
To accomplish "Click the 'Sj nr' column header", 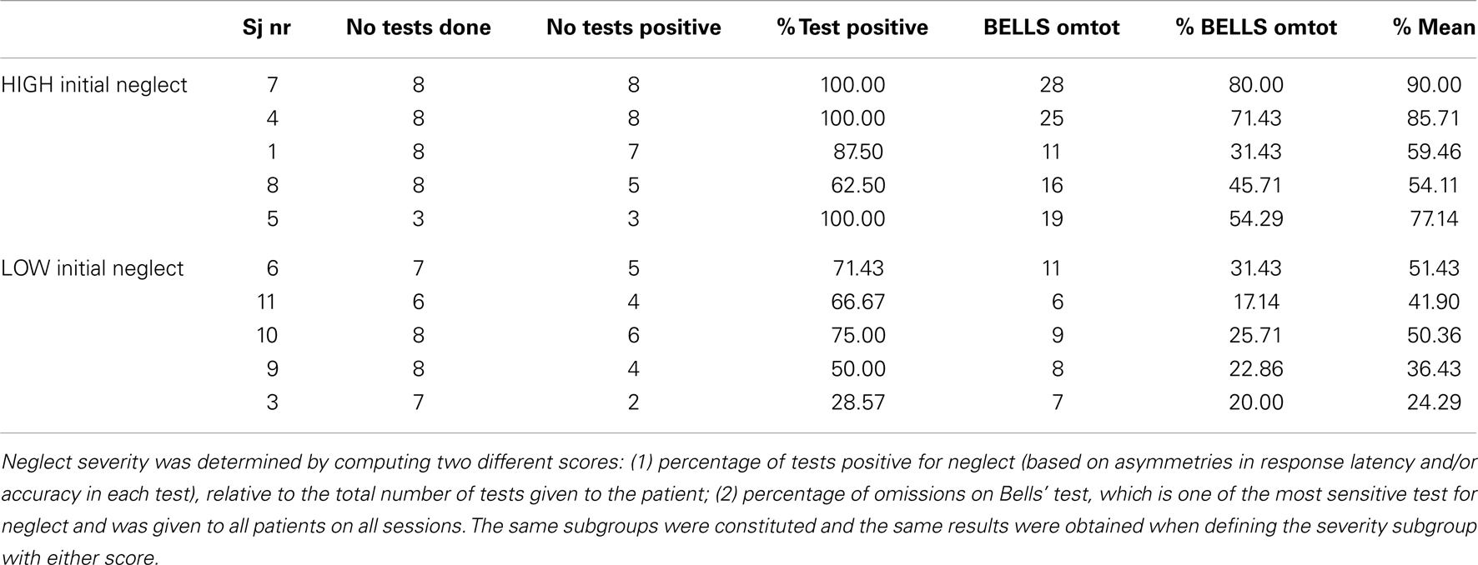I will pos(267,28).
